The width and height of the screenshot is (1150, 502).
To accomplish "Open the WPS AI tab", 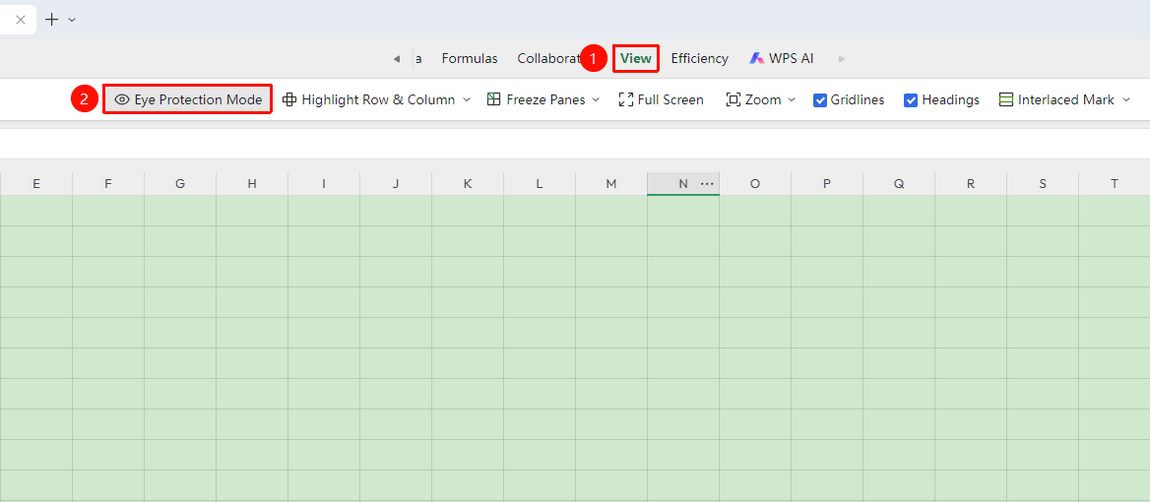I will pyautogui.click(x=782, y=59).
